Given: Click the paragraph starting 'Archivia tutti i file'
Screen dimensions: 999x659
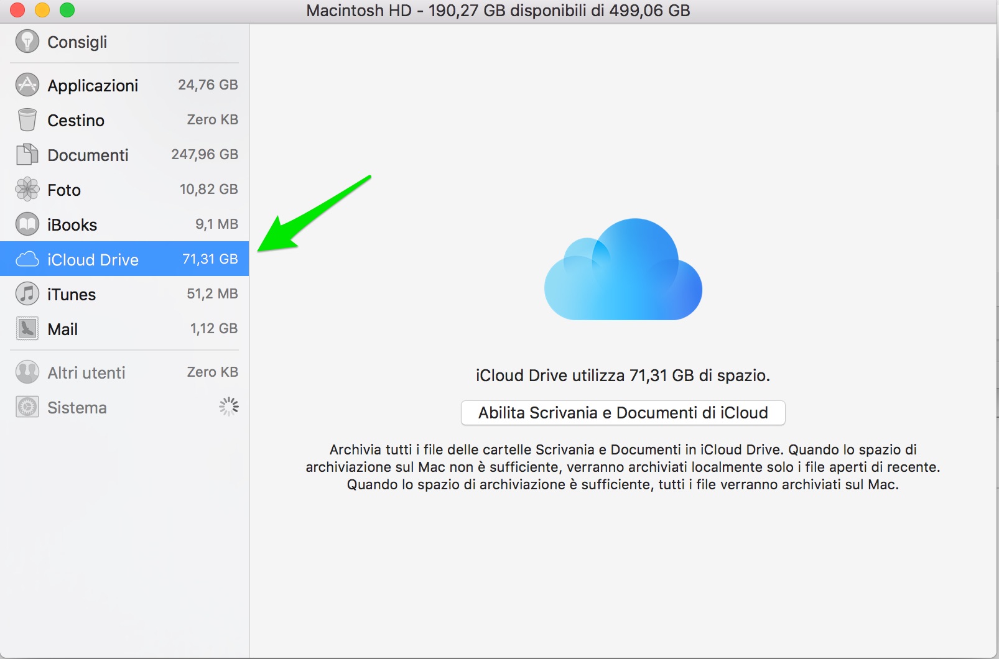Looking at the screenshot, I should (x=623, y=467).
